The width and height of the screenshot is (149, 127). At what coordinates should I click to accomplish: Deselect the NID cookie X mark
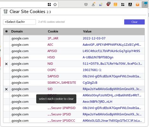pos(6,64)
